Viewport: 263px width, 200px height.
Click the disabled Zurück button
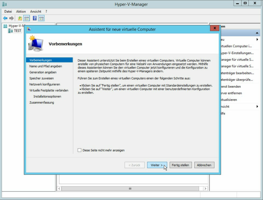pyautogui.click(x=135, y=165)
